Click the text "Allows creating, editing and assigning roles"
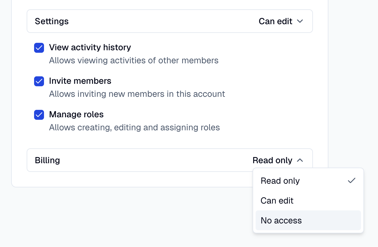 click(x=134, y=128)
